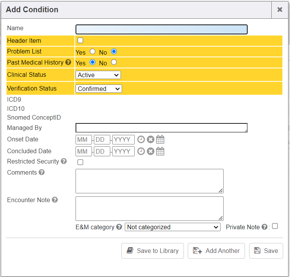Click the Onset Date clock icon
Screen dimensions: 290x277
[141, 140]
